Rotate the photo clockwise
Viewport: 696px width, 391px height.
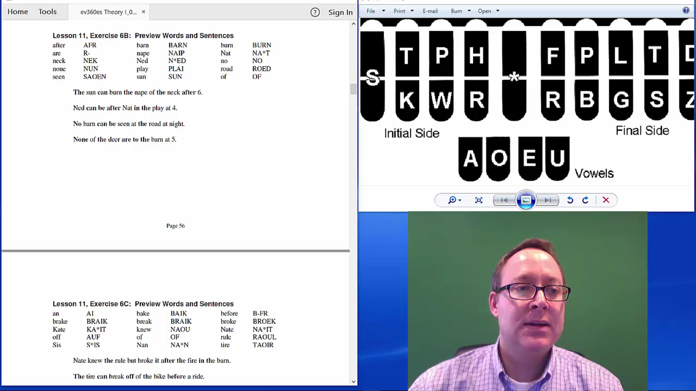pyautogui.click(x=586, y=200)
